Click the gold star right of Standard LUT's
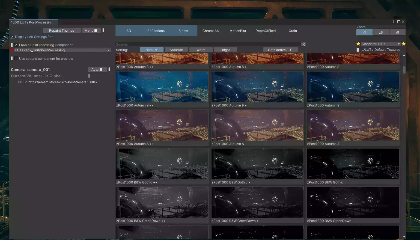The width and height of the screenshot is (420, 240). [404, 44]
